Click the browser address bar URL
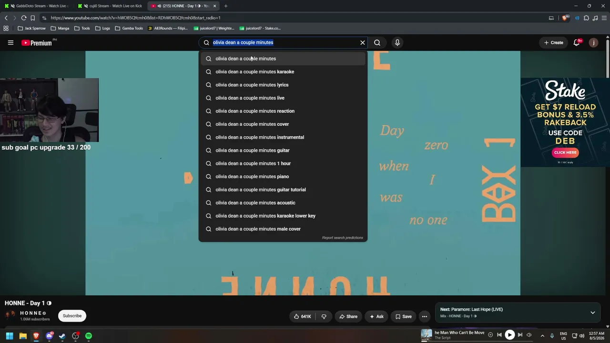The height and width of the screenshot is (343, 610). tap(135, 18)
